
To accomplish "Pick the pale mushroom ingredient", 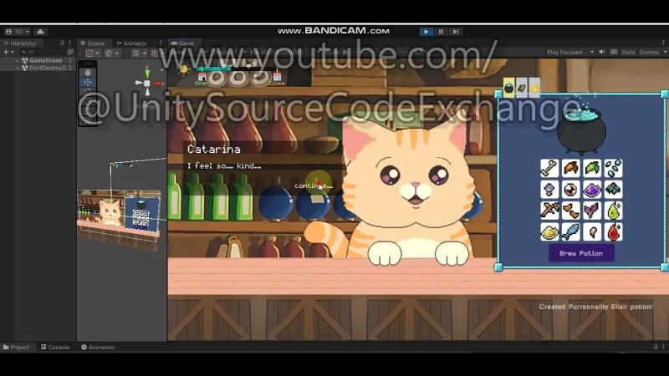I will 549,190.
